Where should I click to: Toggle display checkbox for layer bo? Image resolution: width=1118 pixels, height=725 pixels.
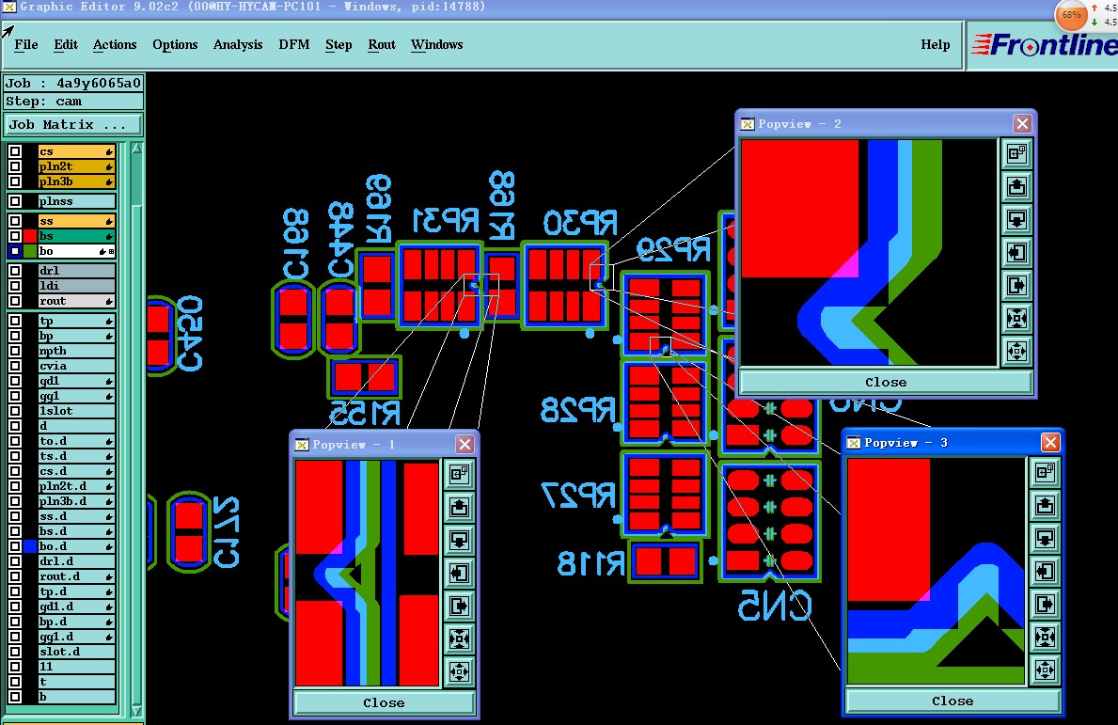15,251
